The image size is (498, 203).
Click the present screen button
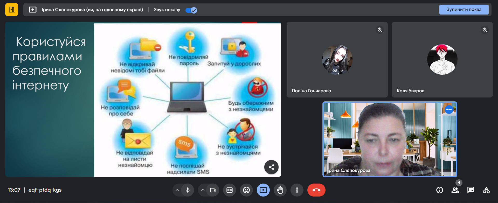263,190
